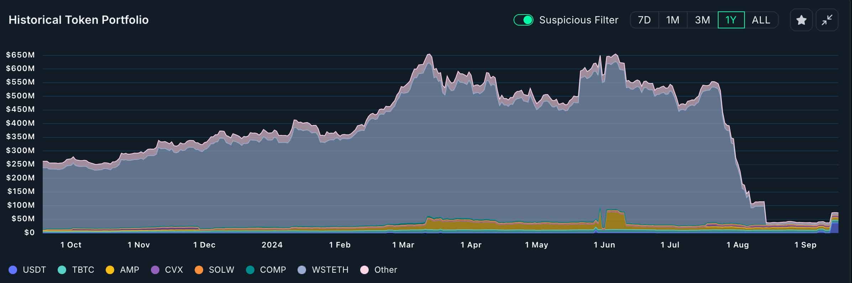Image resolution: width=852 pixels, height=283 pixels.
Task: Toggle Other series in the legend
Action: (379, 270)
